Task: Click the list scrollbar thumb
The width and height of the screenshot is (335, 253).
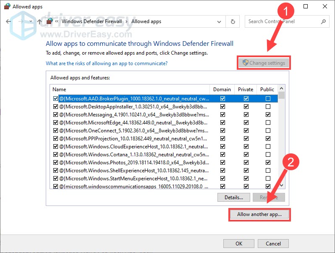Action: tap(281, 95)
